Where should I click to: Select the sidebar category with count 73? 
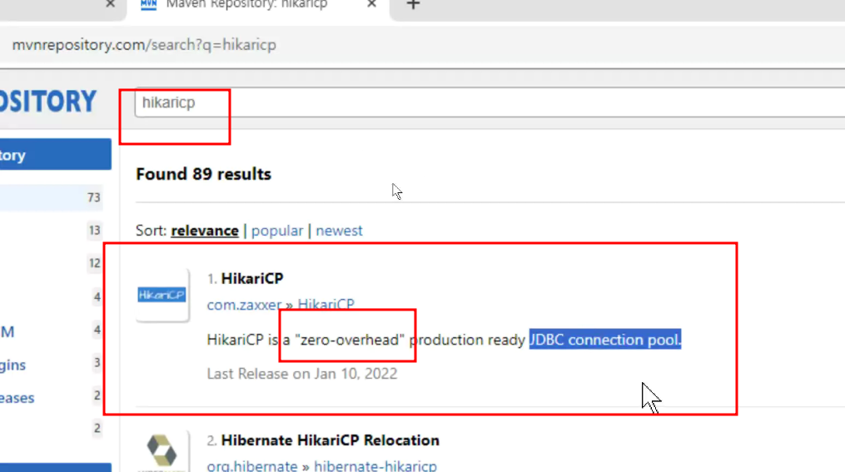(51, 197)
